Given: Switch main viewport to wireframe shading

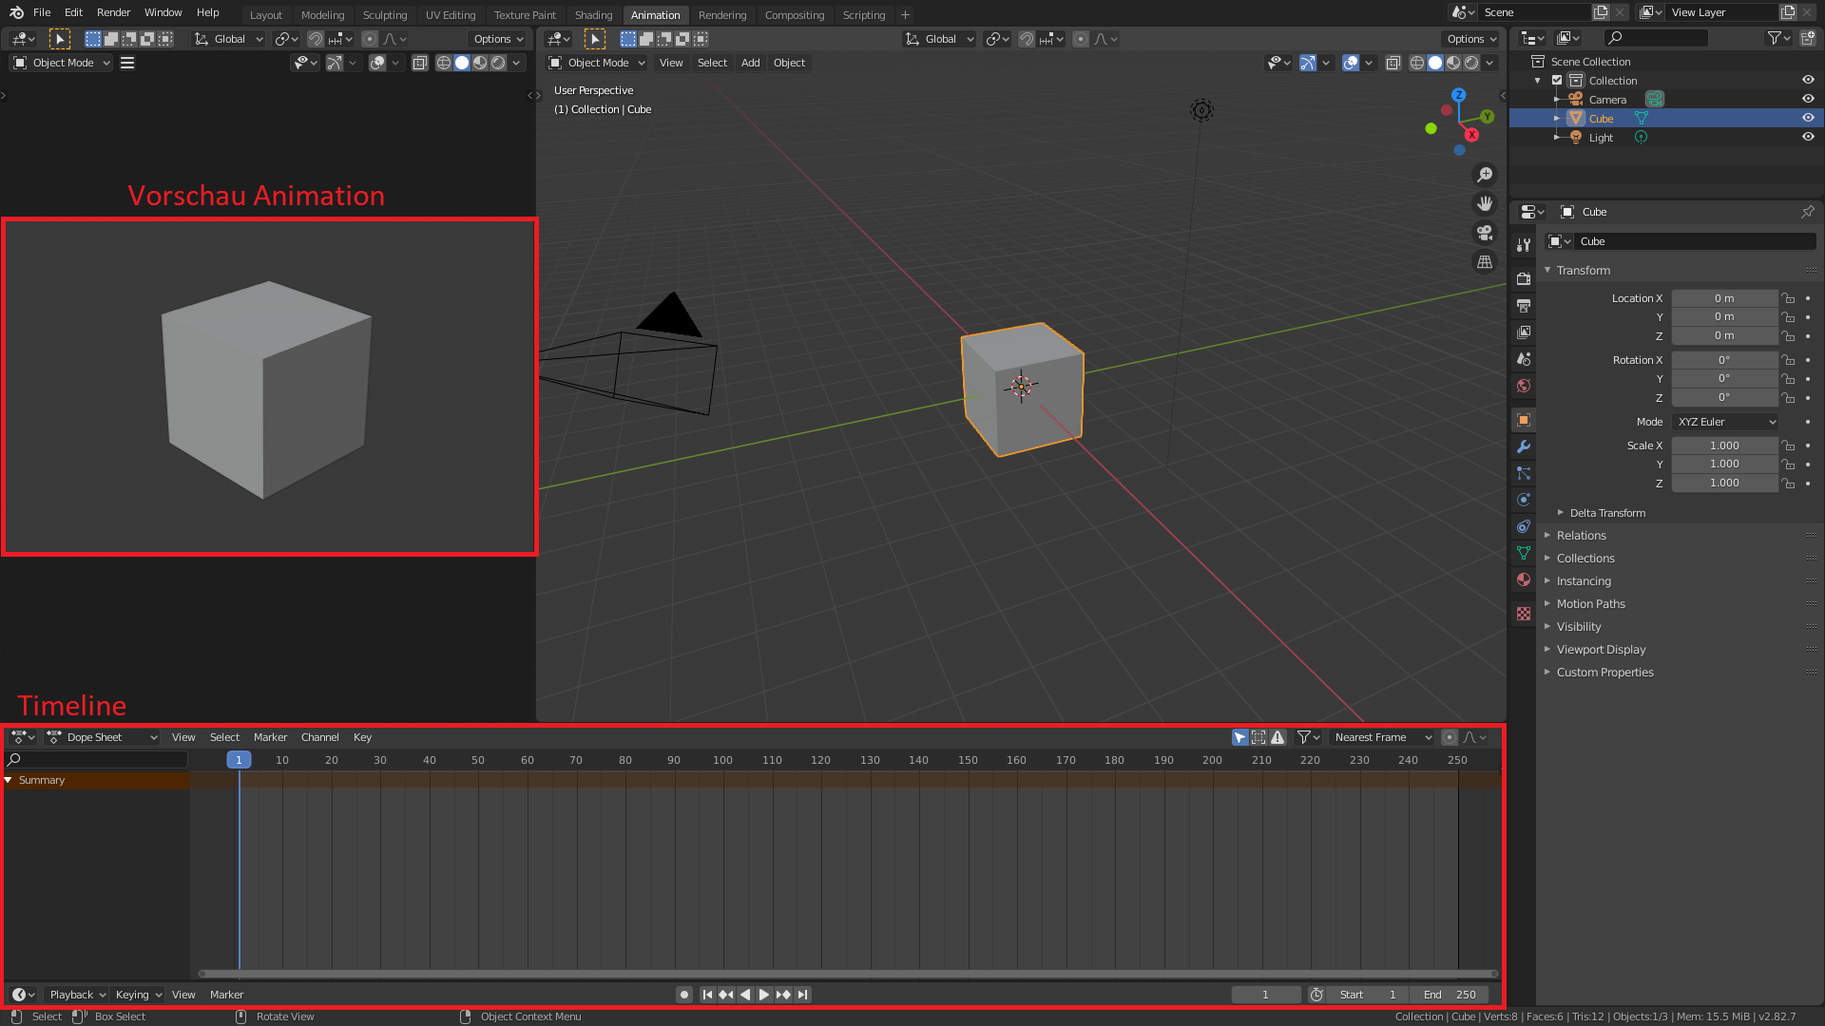Looking at the screenshot, I should coord(1417,63).
